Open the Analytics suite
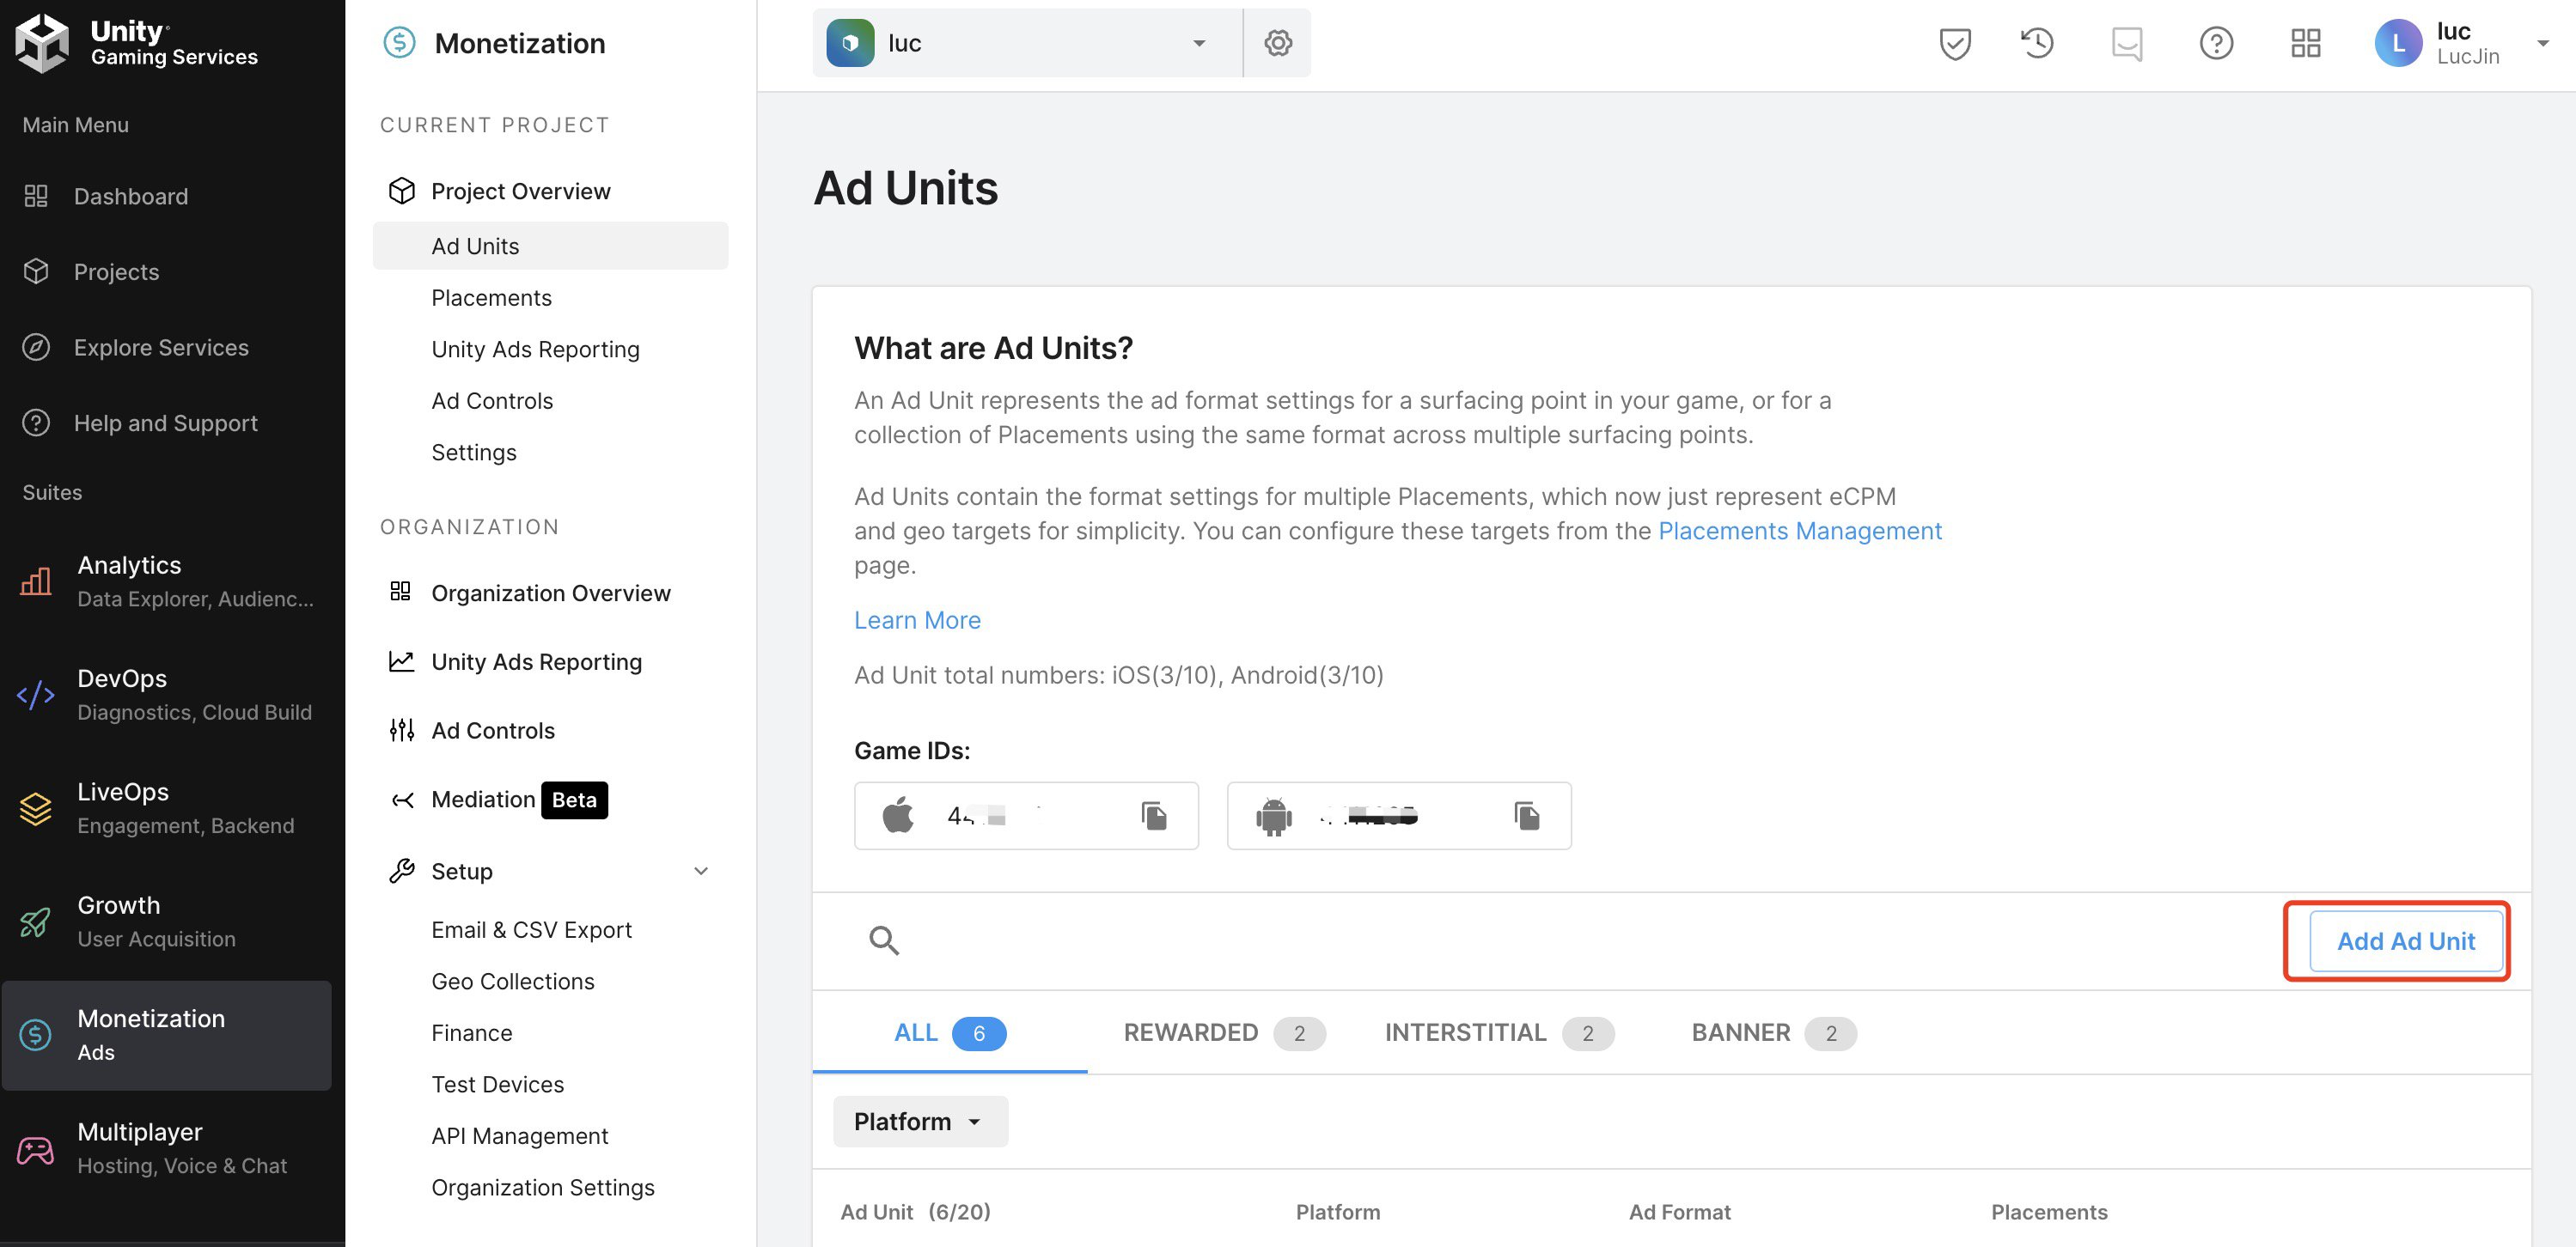This screenshot has width=2576, height=1247. tap(166, 581)
